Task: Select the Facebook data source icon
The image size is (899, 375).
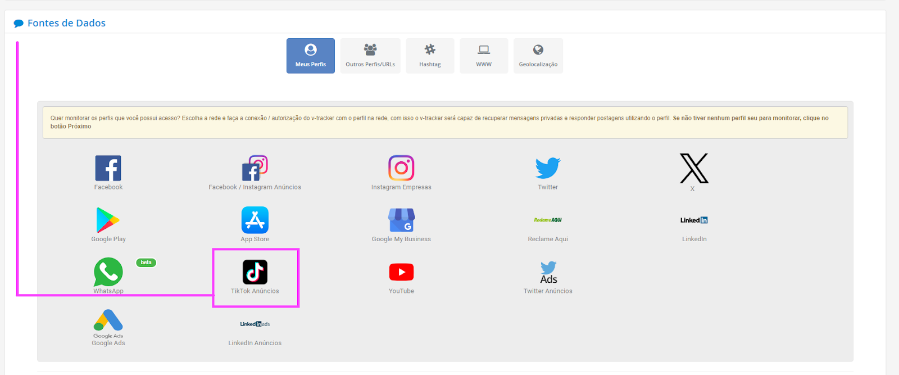Action: coord(108,168)
